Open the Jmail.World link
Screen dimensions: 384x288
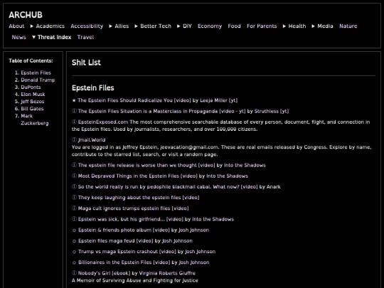coord(92,140)
